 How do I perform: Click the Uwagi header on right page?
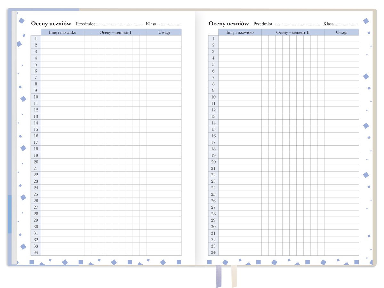(x=341, y=32)
